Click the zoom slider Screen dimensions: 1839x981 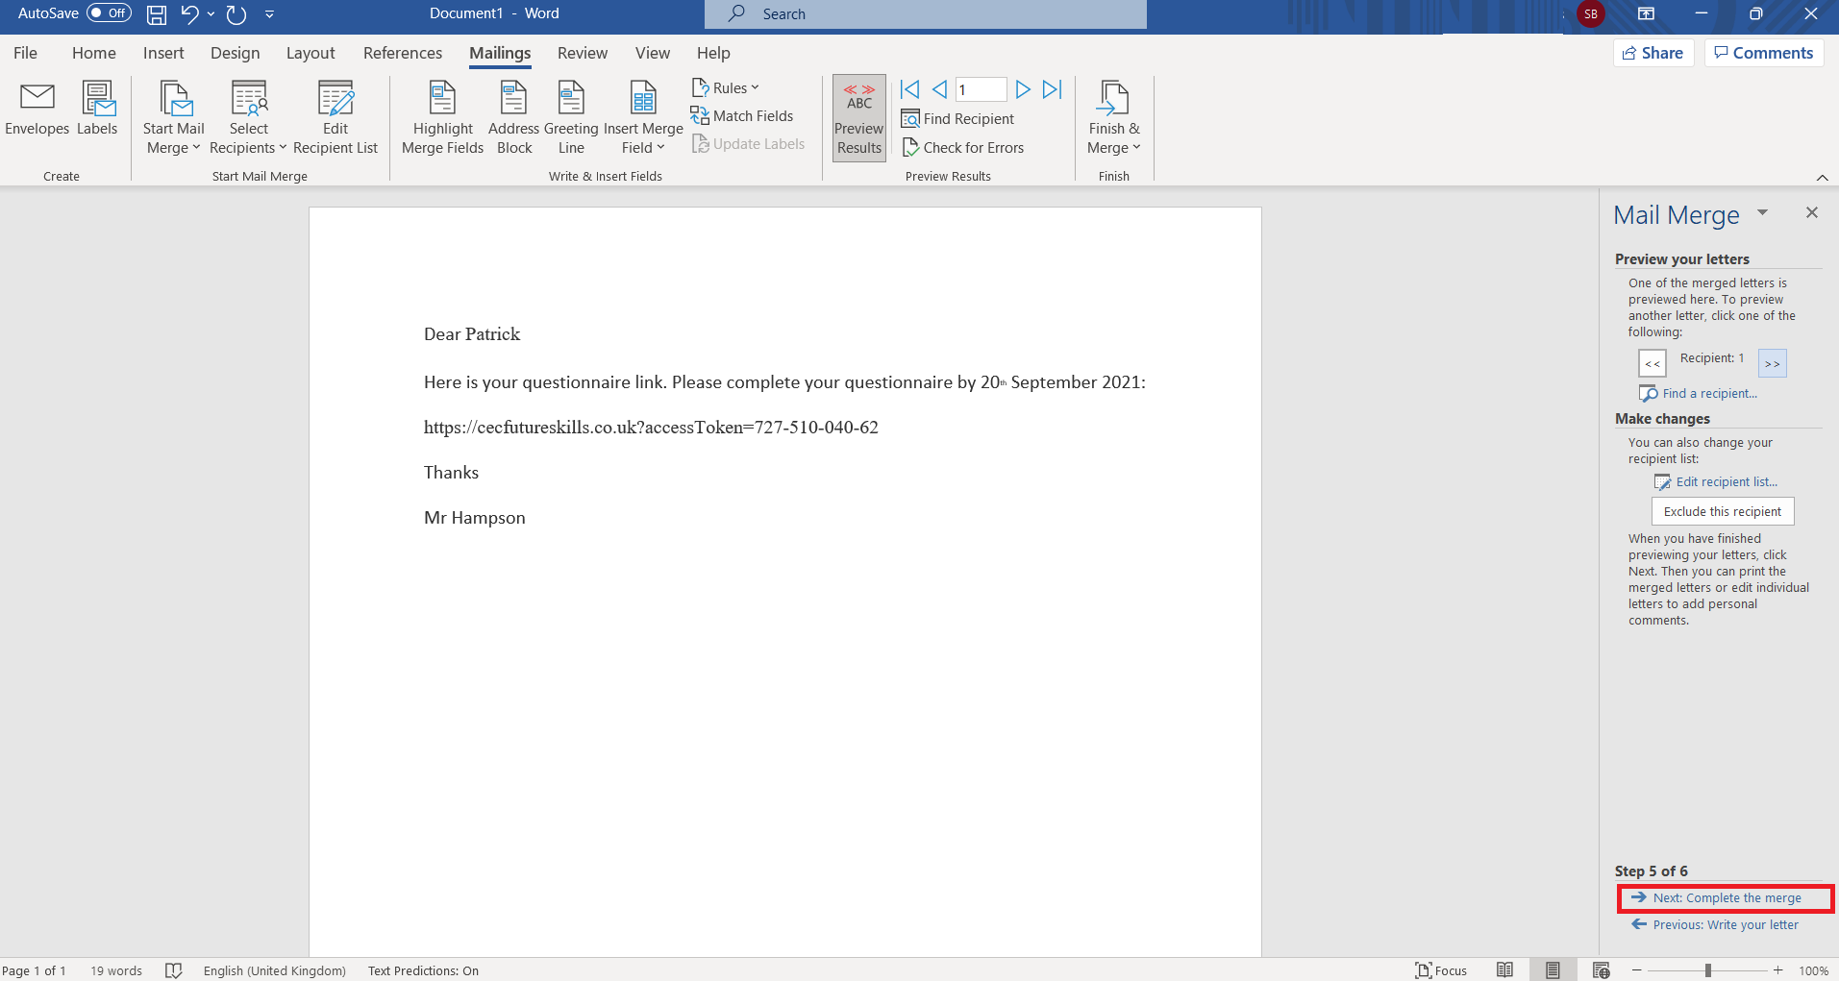(x=1708, y=970)
